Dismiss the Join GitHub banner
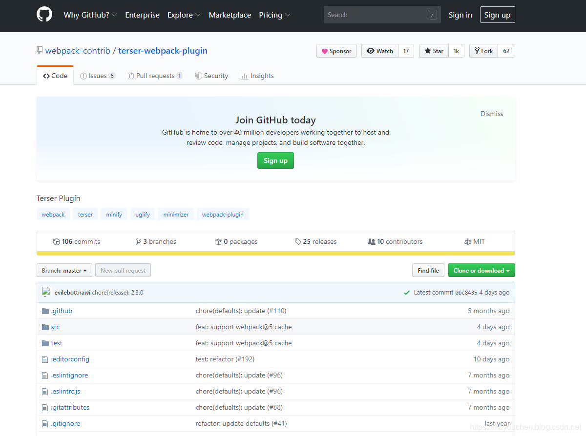 492,114
